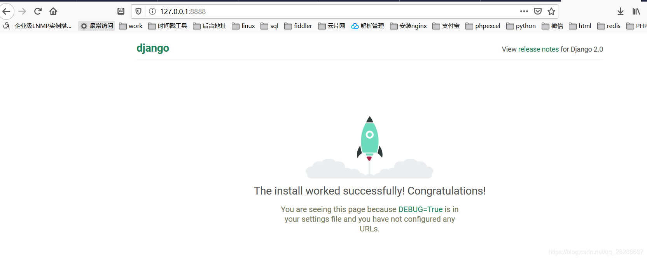
Task: Open the linux bookmark folder
Action: (x=243, y=26)
